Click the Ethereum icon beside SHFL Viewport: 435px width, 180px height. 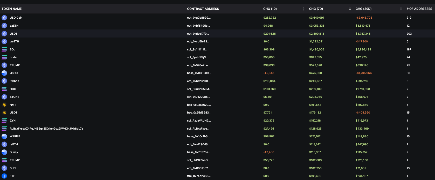(4, 168)
